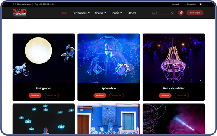The height and width of the screenshot is (136, 217).
Task: Switch language via French flag icon
Action: tap(200, 4)
